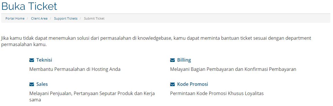The width and height of the screenshot is (333, 106).
Task: Choose the Sales department link
Action: (42, 84)
